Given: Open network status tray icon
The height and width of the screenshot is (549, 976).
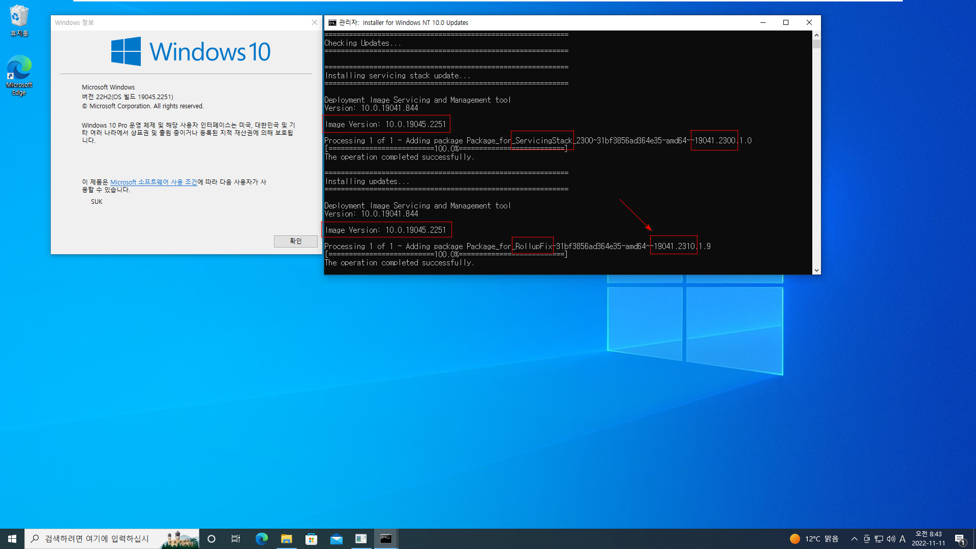Looking at the screenshot, I should pyautogui.click(x=879, y=539).
